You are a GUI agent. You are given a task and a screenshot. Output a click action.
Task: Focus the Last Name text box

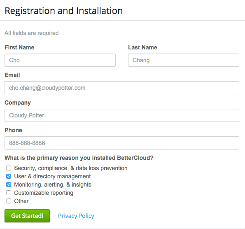click(184, 60)
